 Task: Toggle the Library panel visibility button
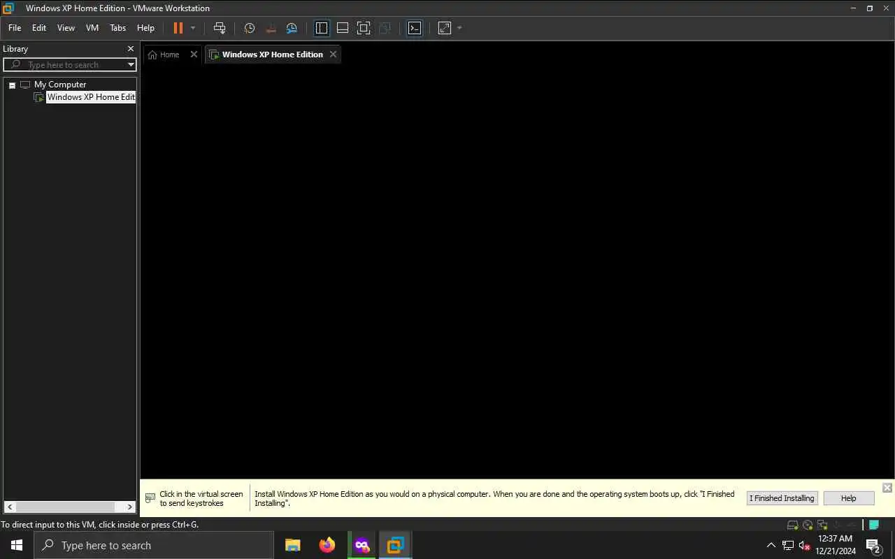322,28
